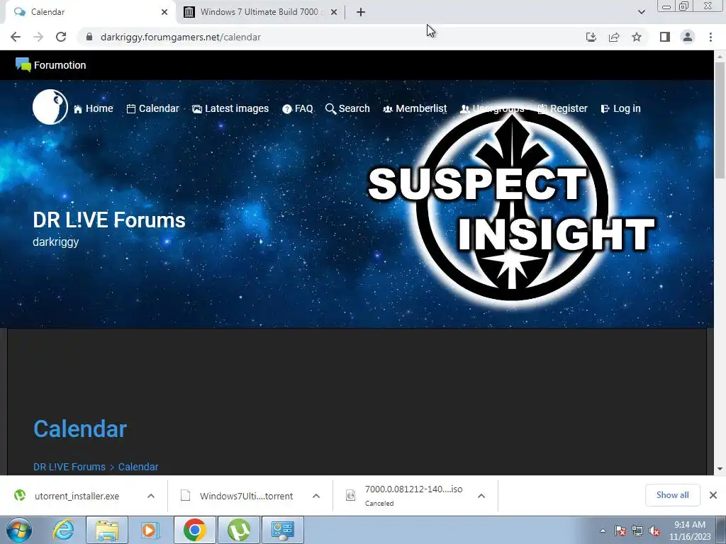Expand Windows7Ulti....torrent download options
Screen dimensions: 726x544
tap(316, 496)
